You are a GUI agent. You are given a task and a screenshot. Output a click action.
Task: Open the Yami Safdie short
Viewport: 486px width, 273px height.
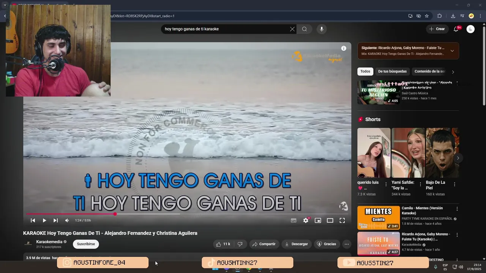coord(408,153)
